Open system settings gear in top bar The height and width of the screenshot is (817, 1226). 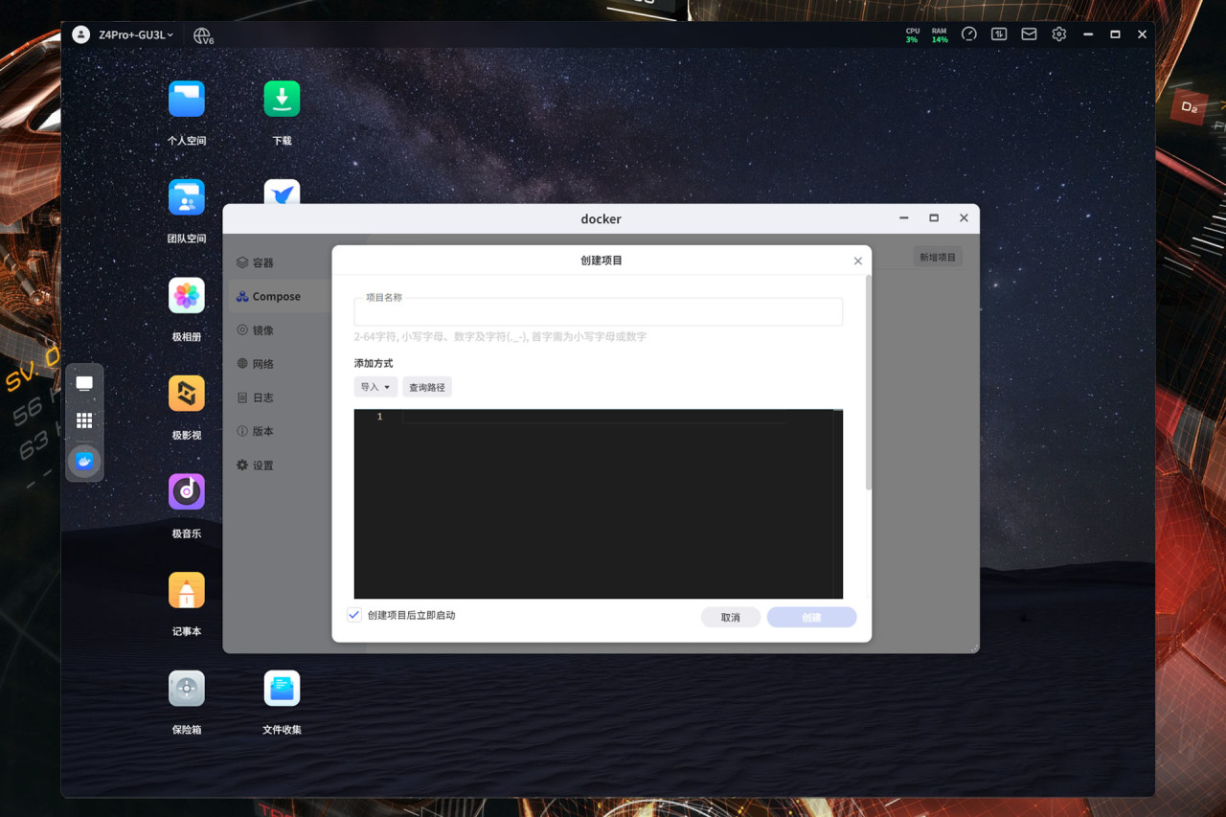point(1058,34)
